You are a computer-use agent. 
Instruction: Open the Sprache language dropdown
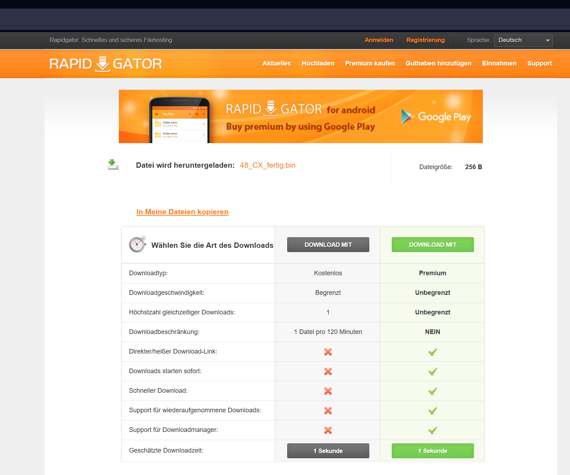tap(523, 40)
